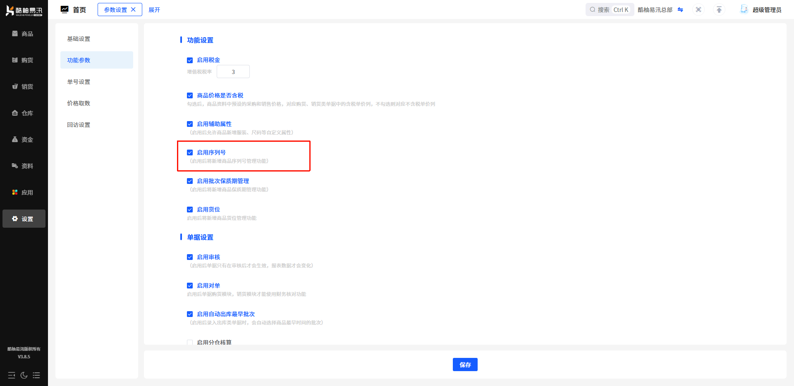Open the 仓库 warehouse module in sidebar
Viewport: 794px width, 386px height.
pos(24,113)
